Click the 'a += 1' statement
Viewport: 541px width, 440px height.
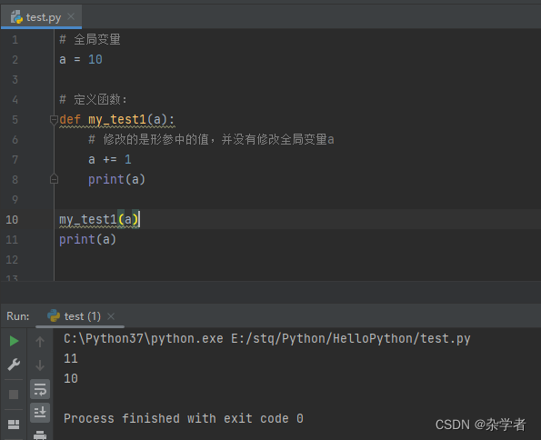tap(110, 159)
